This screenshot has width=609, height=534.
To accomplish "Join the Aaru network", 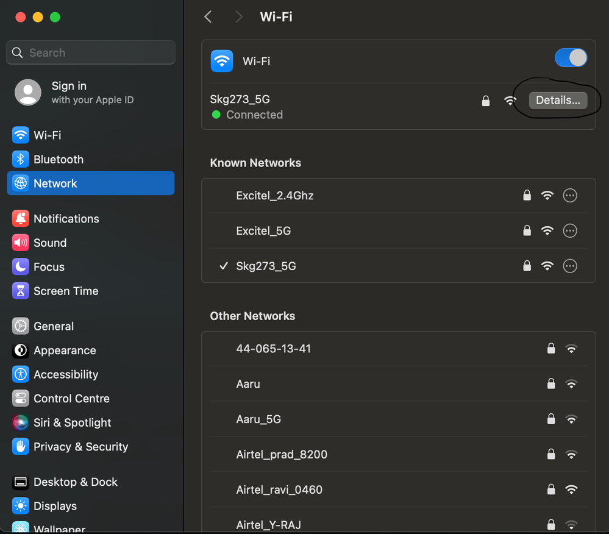I will (x=399, y=384).
